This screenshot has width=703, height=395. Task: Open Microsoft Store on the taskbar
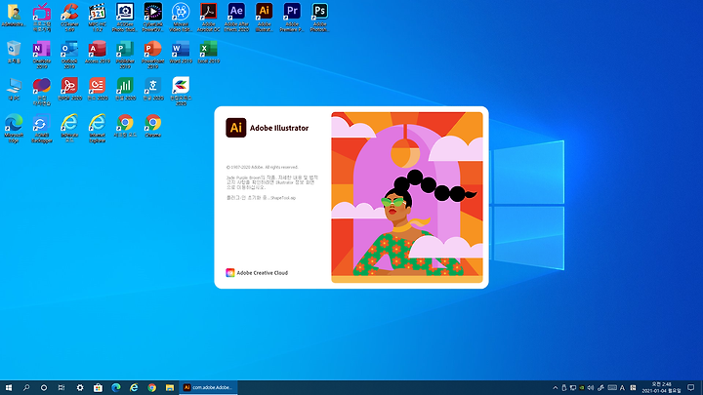point(98,387)
